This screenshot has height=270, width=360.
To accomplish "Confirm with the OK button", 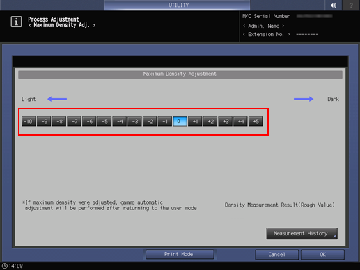I will click(x=322, y=255).
